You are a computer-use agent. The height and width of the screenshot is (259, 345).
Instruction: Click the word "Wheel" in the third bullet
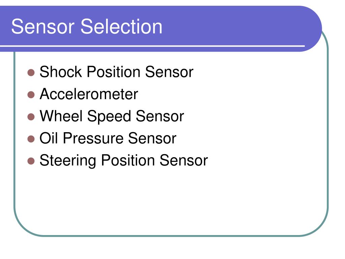tap(61, 116)
